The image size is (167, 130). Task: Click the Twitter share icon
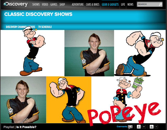point(152,127)
